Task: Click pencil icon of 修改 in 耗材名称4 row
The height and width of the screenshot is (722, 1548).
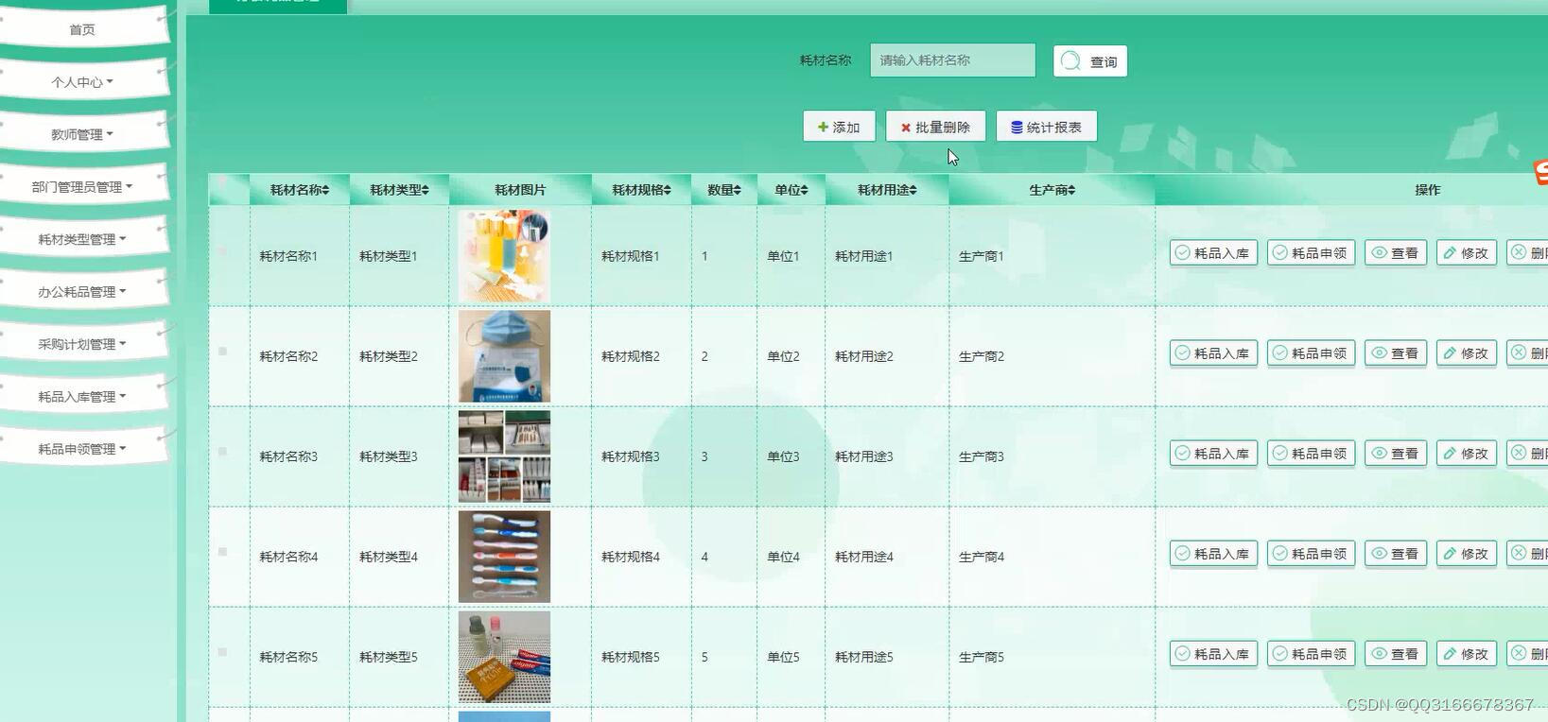Action: pyautogui.click(x=1450, y=553)
